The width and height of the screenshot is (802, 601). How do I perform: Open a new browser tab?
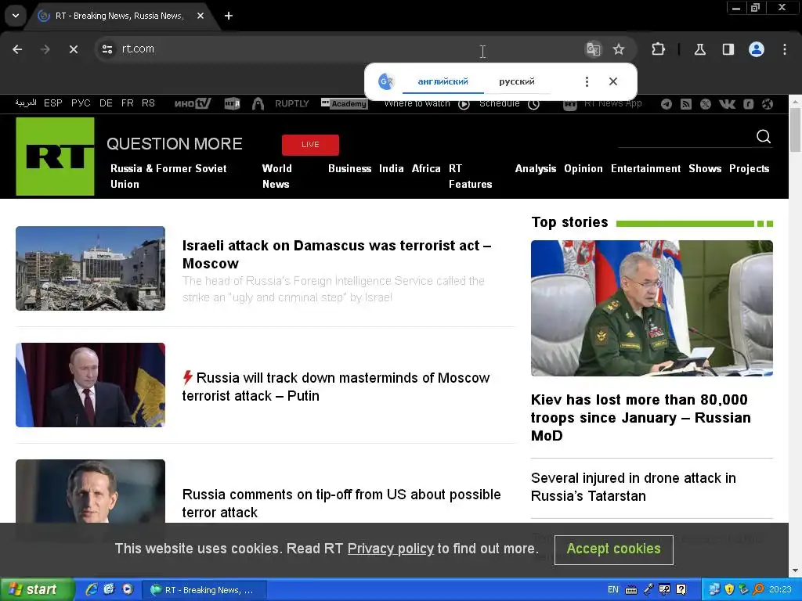tap(229, 16)
